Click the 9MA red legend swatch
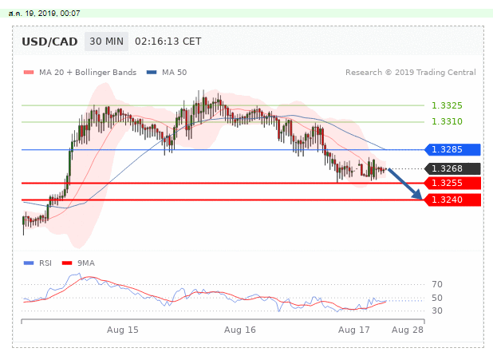The height and width of the screenshot is (352, 493). [67, 263]
